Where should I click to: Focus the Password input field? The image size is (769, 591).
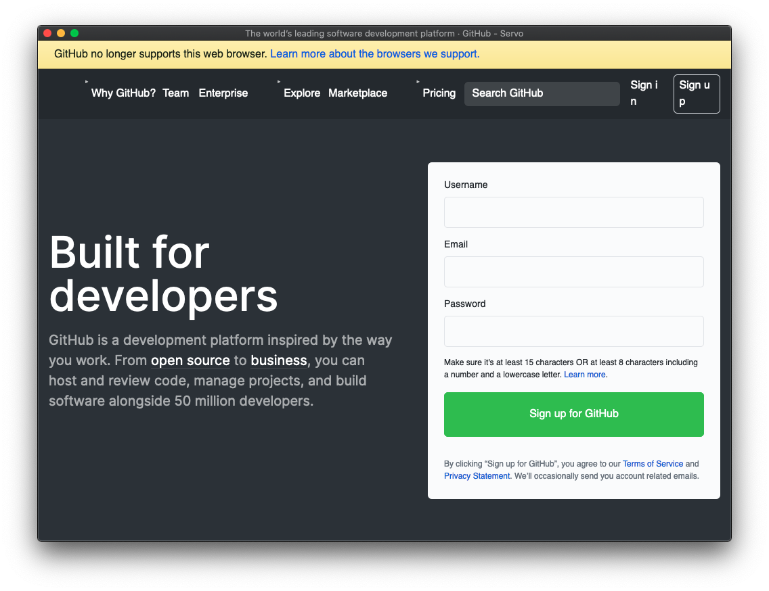coord(573,331)
